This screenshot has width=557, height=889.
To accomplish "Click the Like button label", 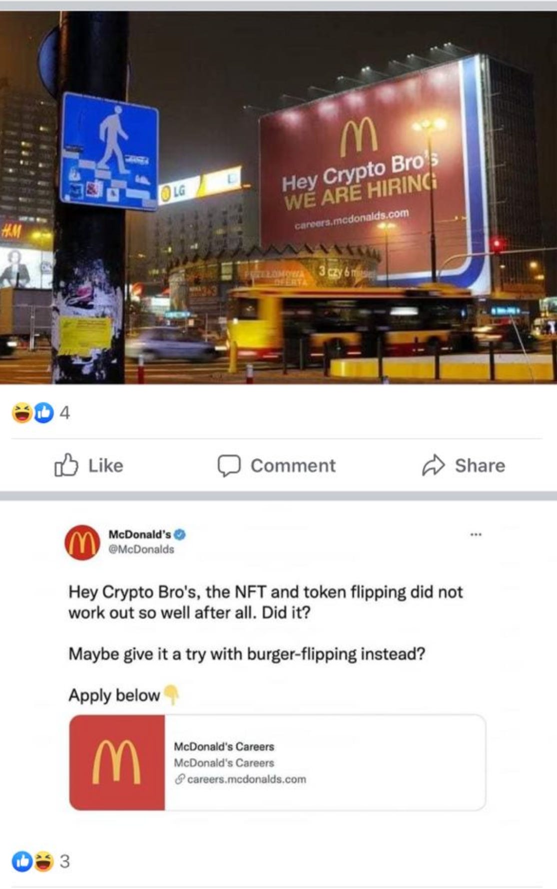I will (106, 465).
